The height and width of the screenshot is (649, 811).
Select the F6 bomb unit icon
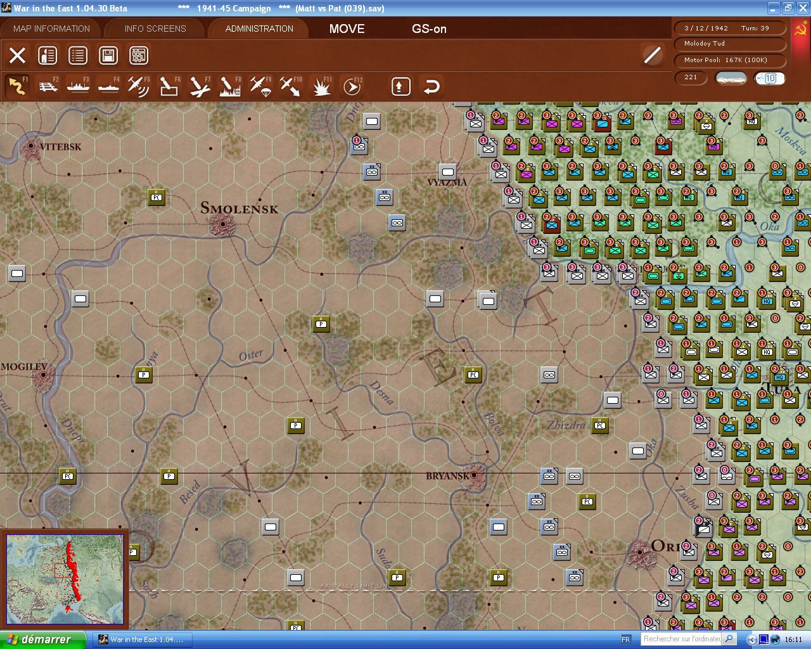pos(169,86)
